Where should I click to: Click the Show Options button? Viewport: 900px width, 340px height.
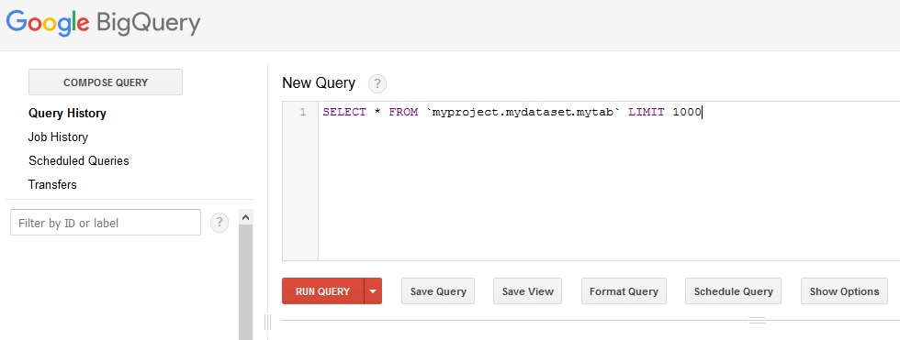point(844,291)
